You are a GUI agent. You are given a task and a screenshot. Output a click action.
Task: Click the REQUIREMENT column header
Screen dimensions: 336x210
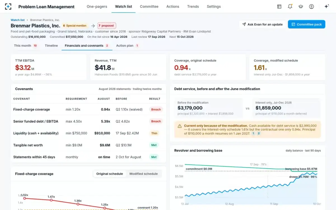click(76, 99)
